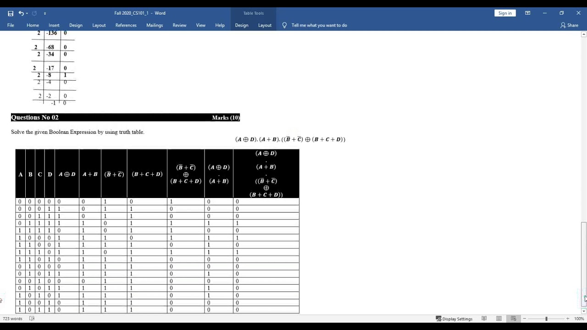Click the 723 words count in status bar
This screenshot has width=587, height=330.
click(12, 319)
